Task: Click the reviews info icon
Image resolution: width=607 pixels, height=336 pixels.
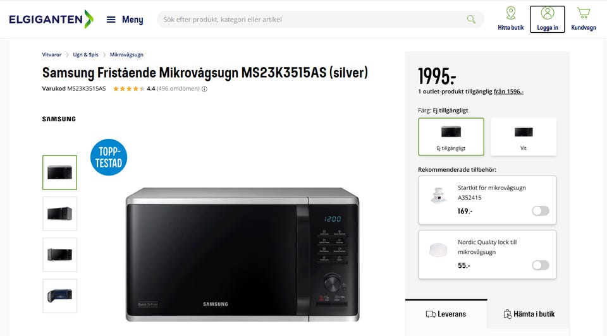Action: pos(204,89)
